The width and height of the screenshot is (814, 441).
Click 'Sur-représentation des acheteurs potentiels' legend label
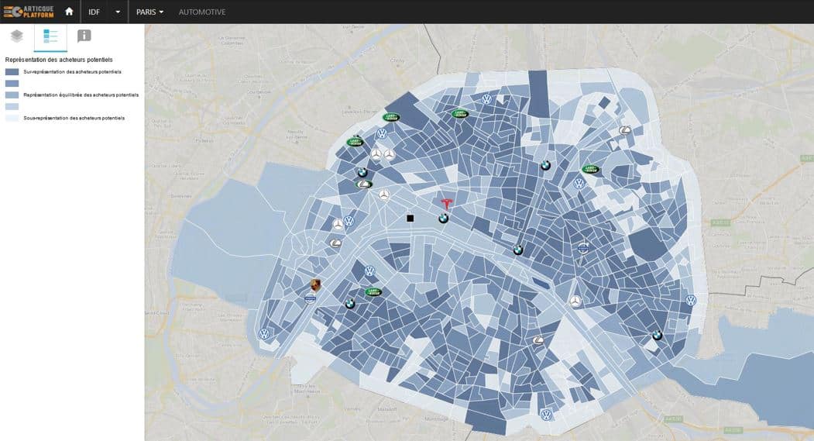click(x=72, y=71)
